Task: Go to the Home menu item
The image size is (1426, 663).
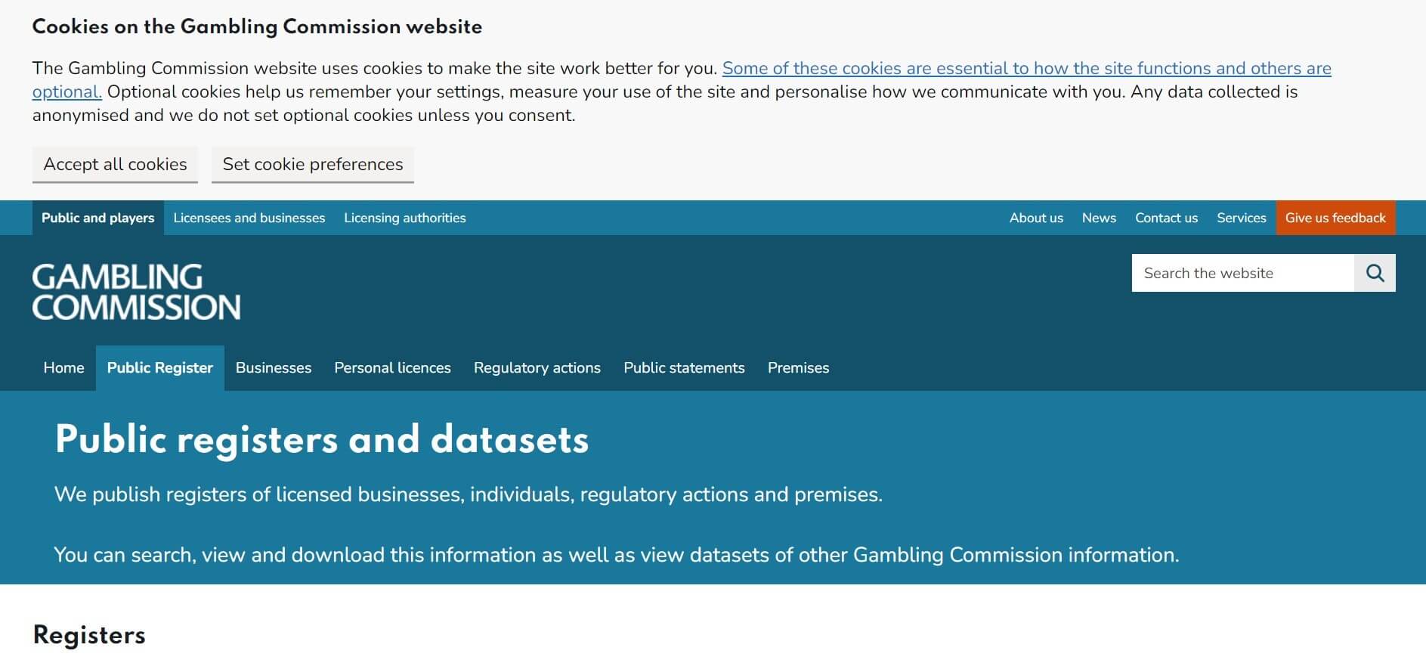Action: click(x=63, y=367)
